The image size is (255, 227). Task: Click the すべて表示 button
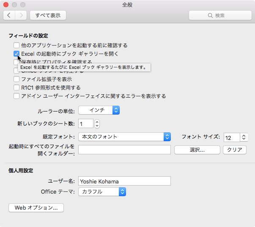48,15
